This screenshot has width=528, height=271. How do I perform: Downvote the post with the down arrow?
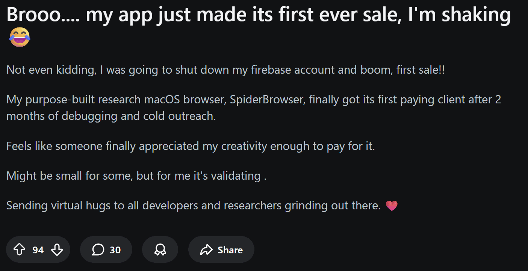(57, 249)
